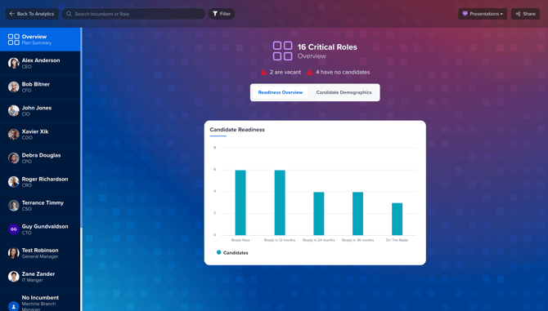Screen dimensions: 548x311
Task: Click the GG initials avatar for Guy Gundvaldson
Action: point(14,229)
